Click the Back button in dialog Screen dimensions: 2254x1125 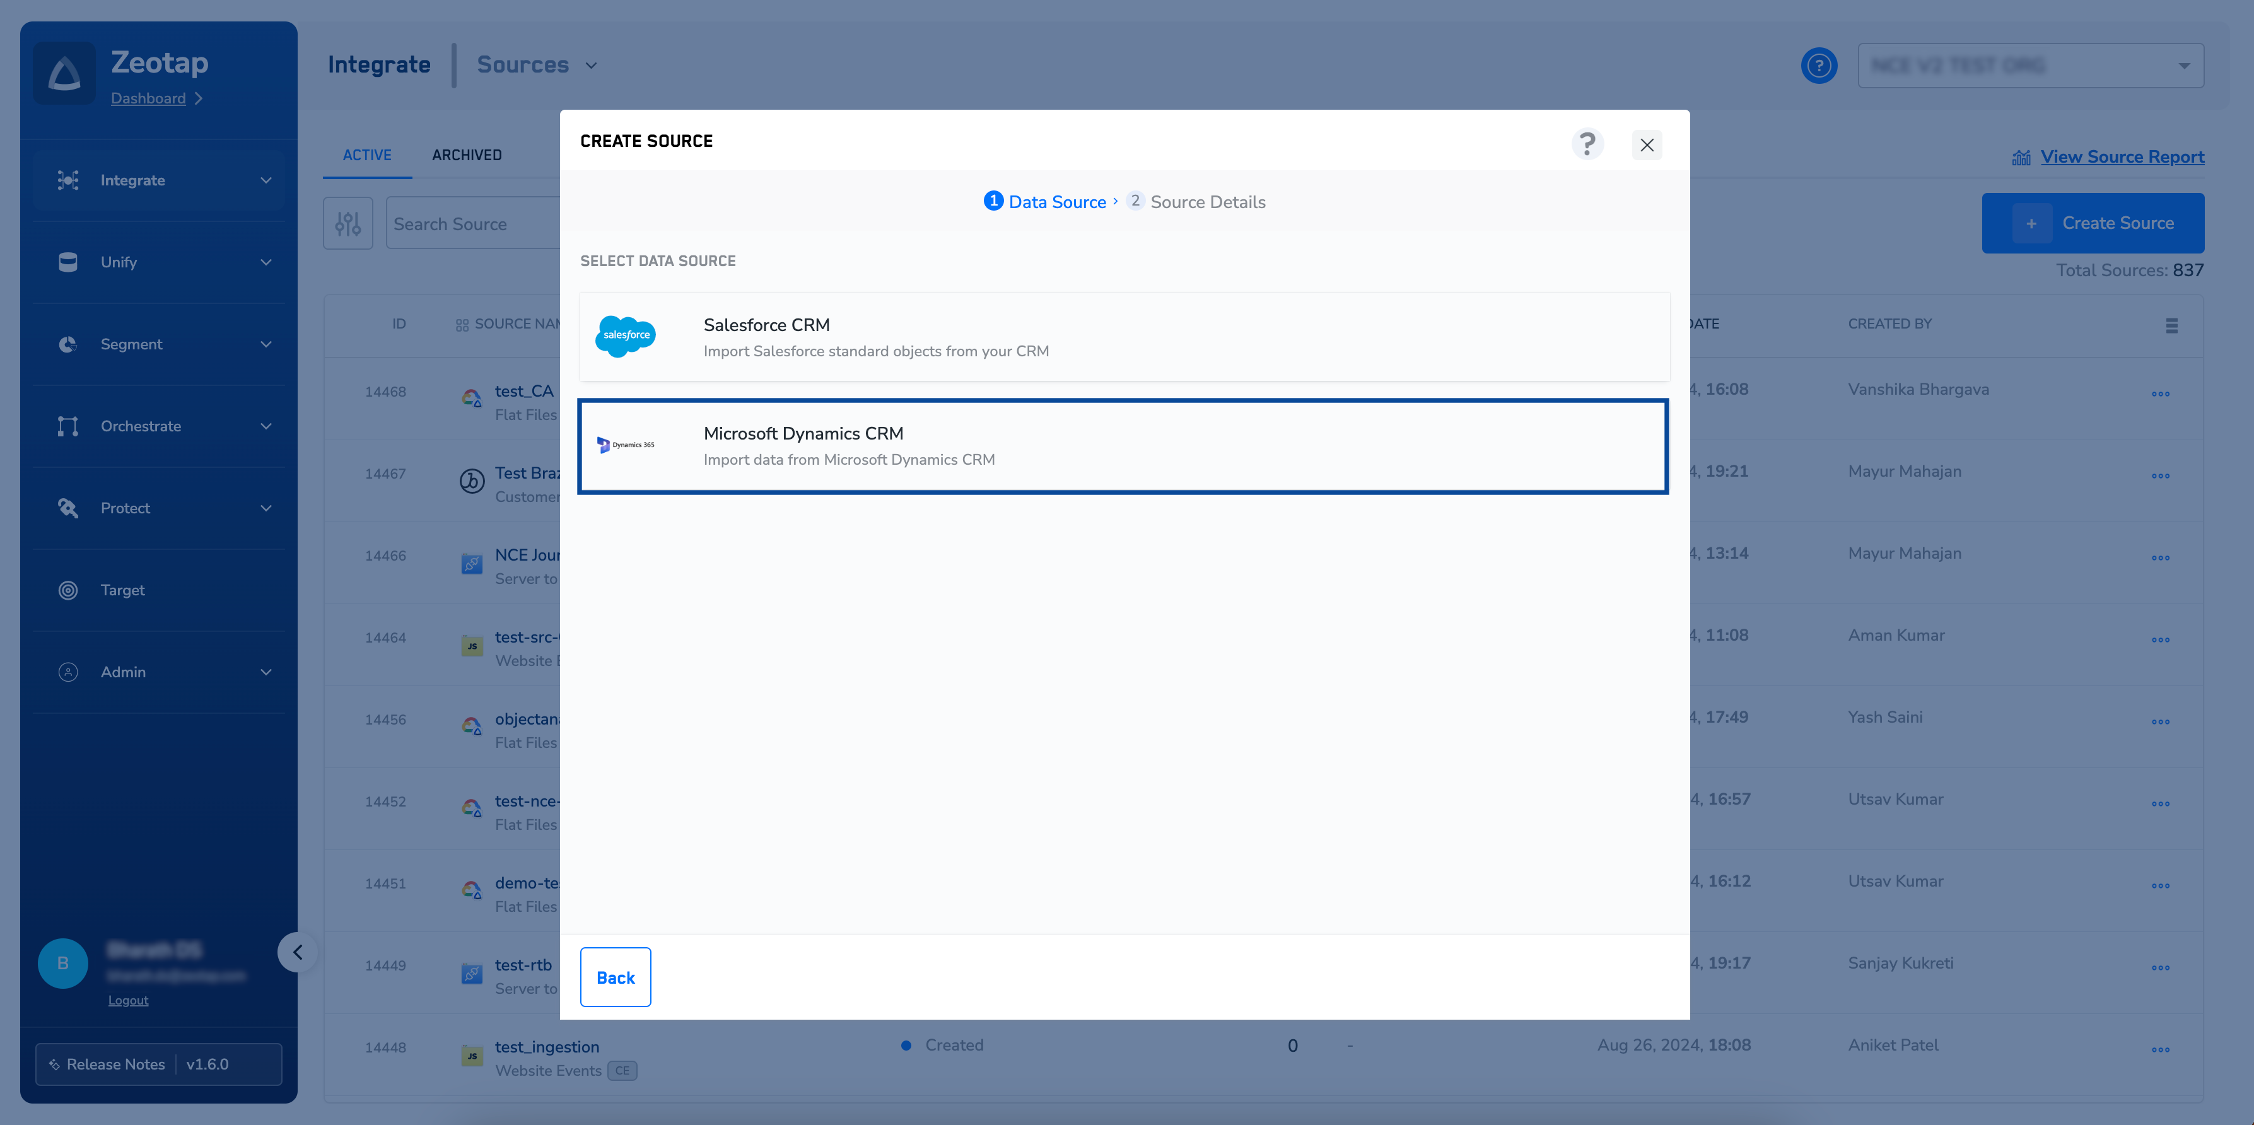tap(615, 977)
